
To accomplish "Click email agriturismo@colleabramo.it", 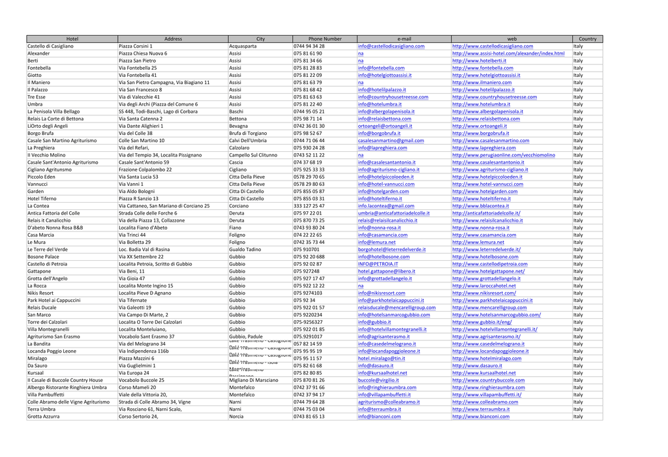I will pos(389,402).
